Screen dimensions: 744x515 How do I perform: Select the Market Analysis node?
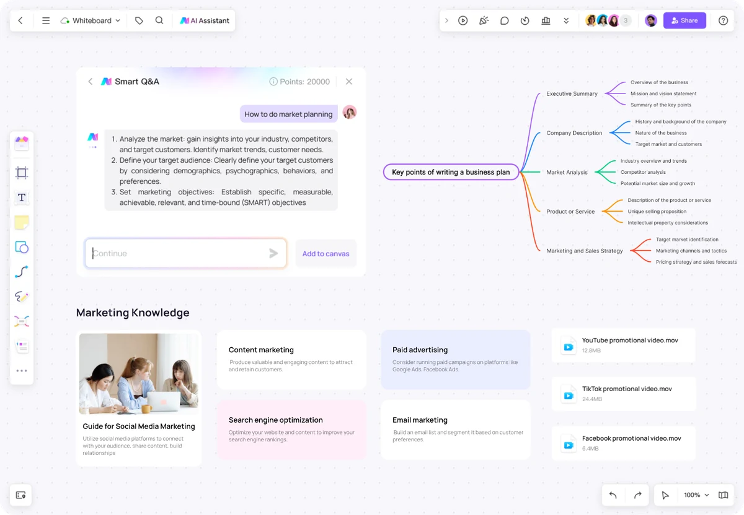pos(567,172)
